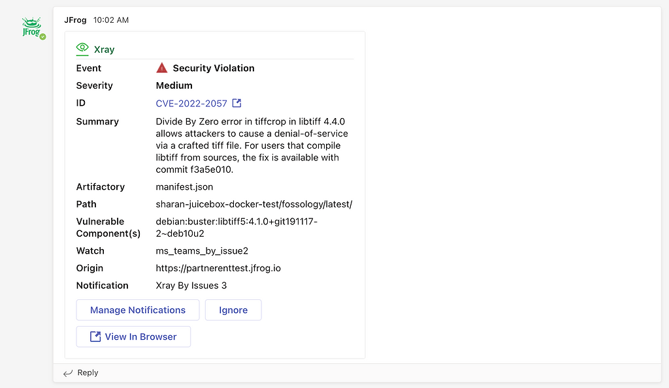This screenshot has width=669, height=388.
Task: Select the ms_teams_by_issue2 watch name
Action: tap(204, 250)
